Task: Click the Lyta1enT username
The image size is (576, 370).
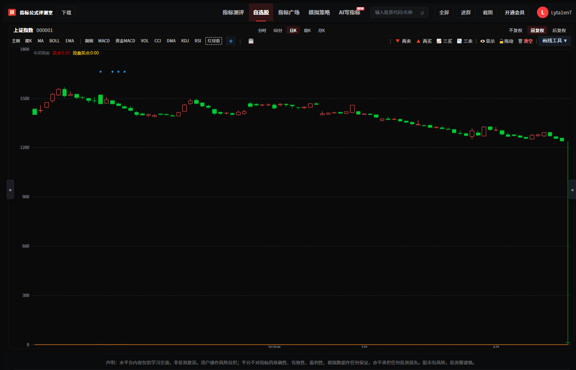Action: pyautogui.click(x=561, y=13)
